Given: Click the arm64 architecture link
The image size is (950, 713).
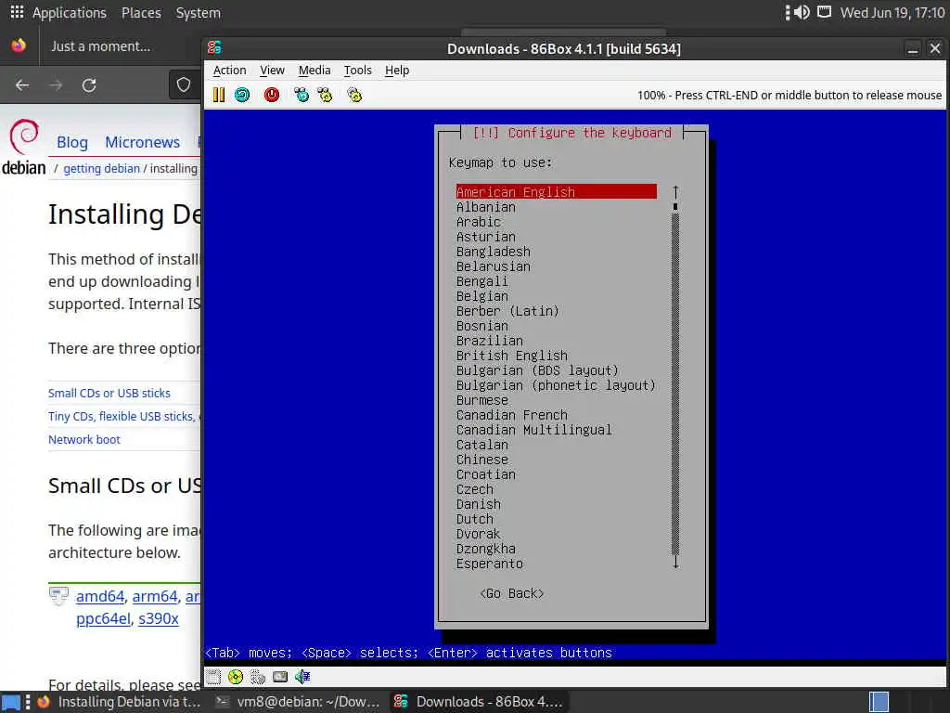Looking at the screenshot, I should click(x=155, y=596).
